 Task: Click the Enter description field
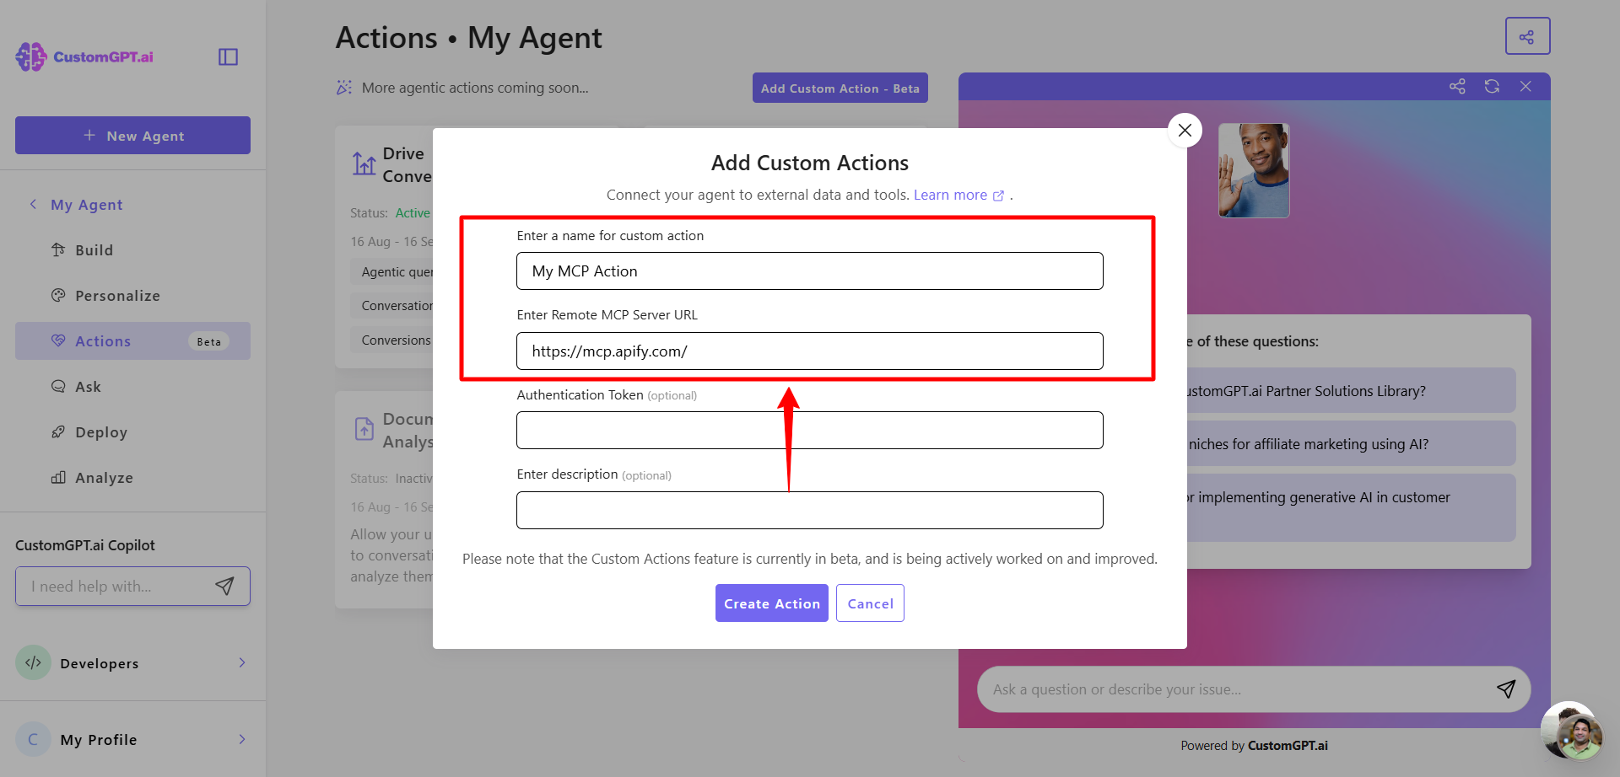coord(809,510)
